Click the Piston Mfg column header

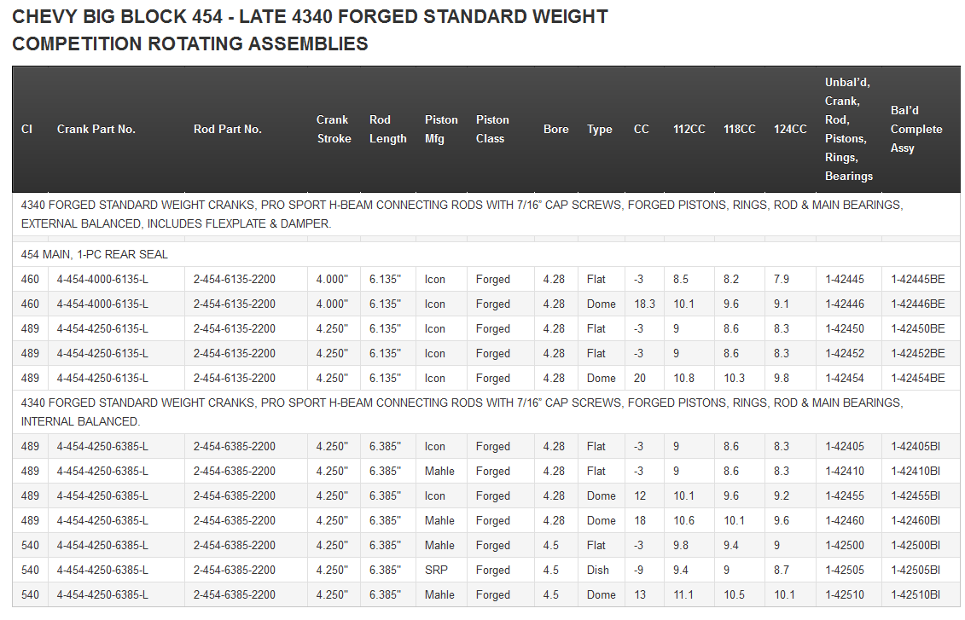pos(441,130)
